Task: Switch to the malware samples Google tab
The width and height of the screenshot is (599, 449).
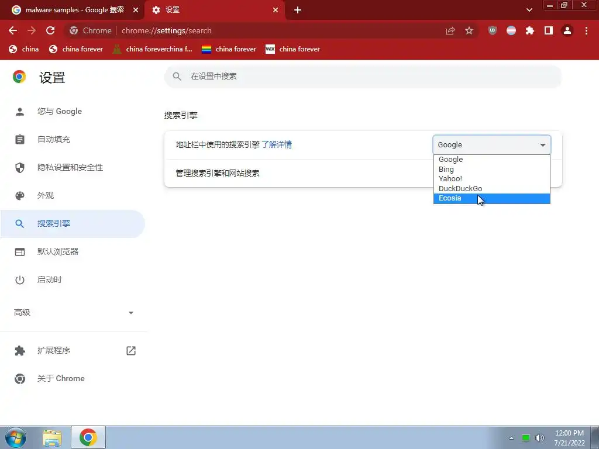Action: coord(73,10)
